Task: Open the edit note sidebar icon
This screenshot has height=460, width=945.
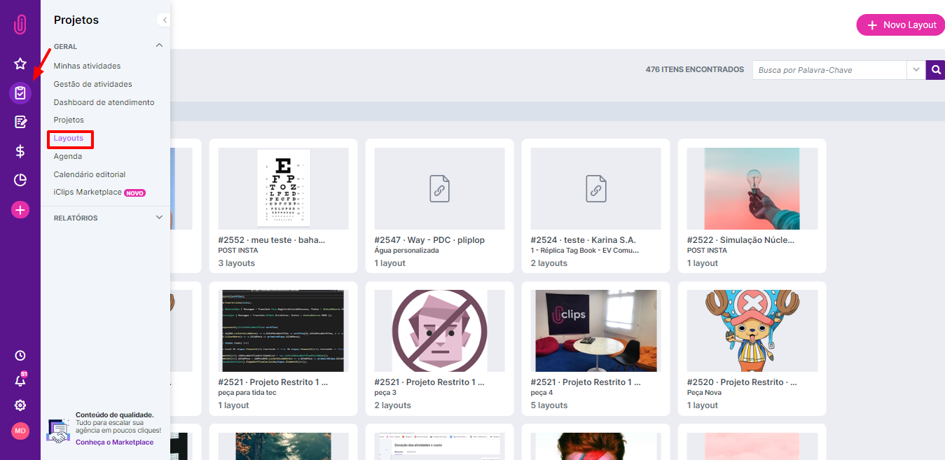Action: coord(20,122)
